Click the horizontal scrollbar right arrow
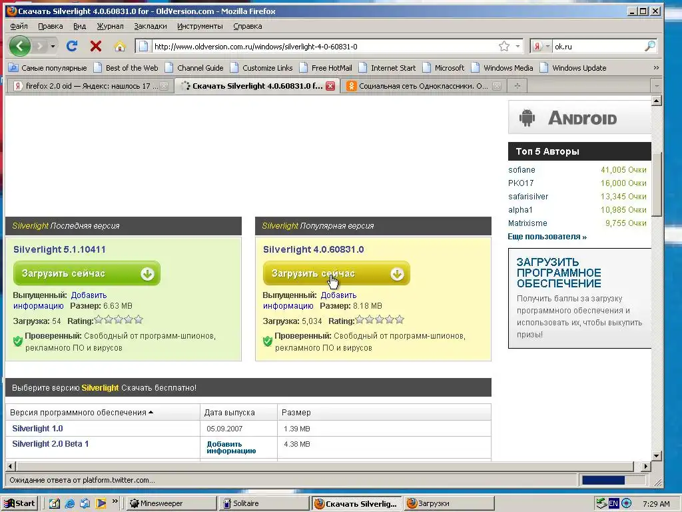Viewport: 682px width, 512px height. tap(646, 466)
